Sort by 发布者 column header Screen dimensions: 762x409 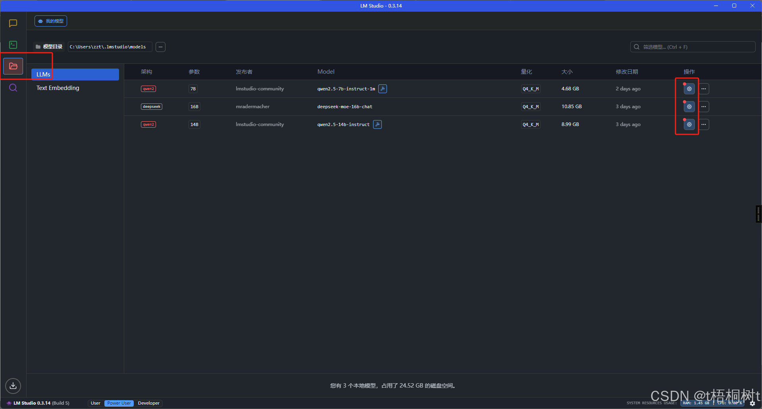(244, 72)
